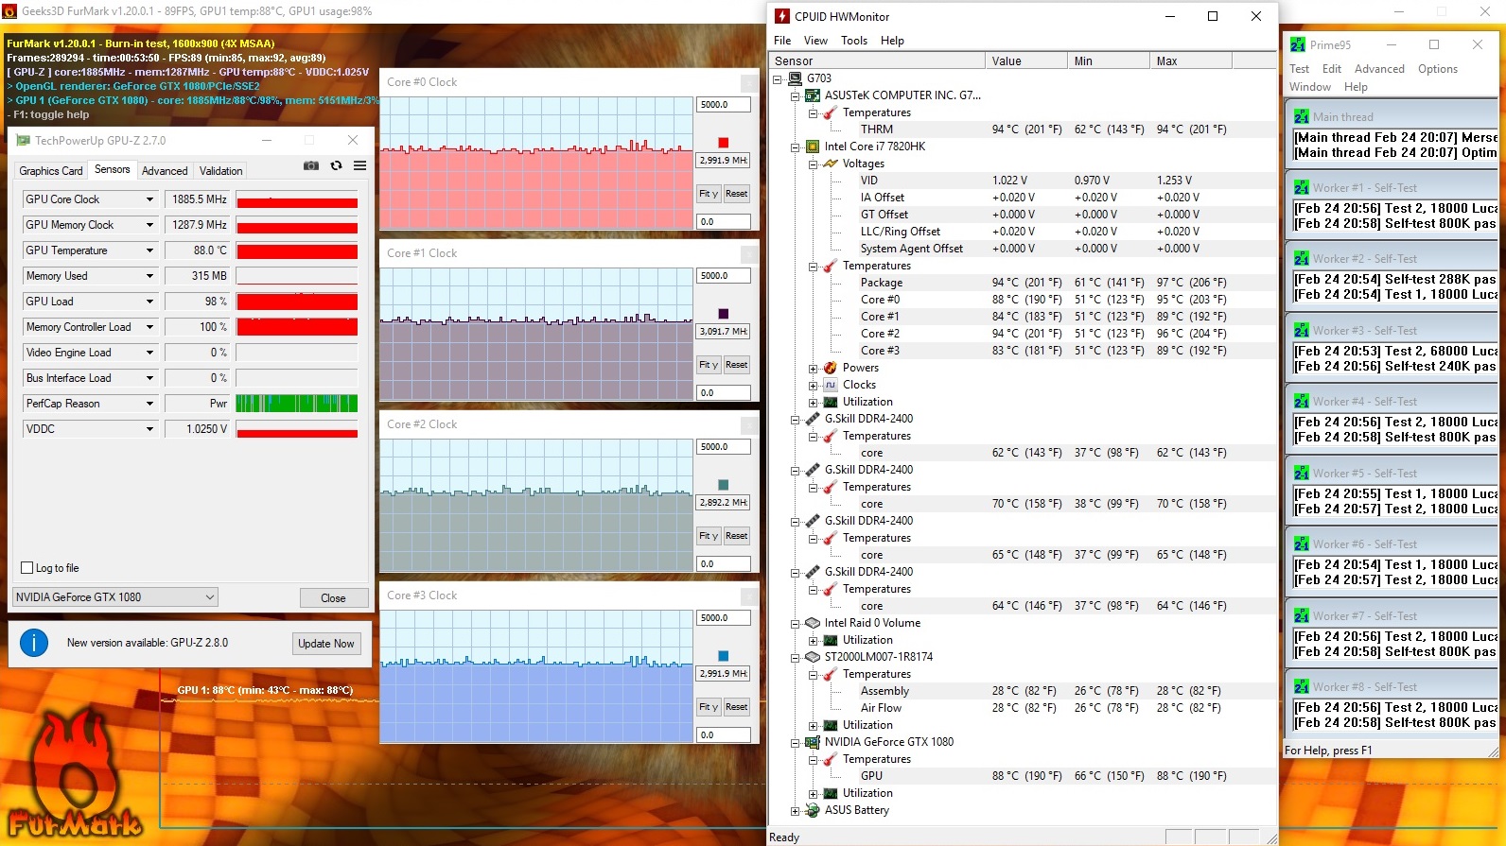Viewport: 1506px width, 846px height.
Task: Open the Test menu in Prime95
Action: (1300, 69)
